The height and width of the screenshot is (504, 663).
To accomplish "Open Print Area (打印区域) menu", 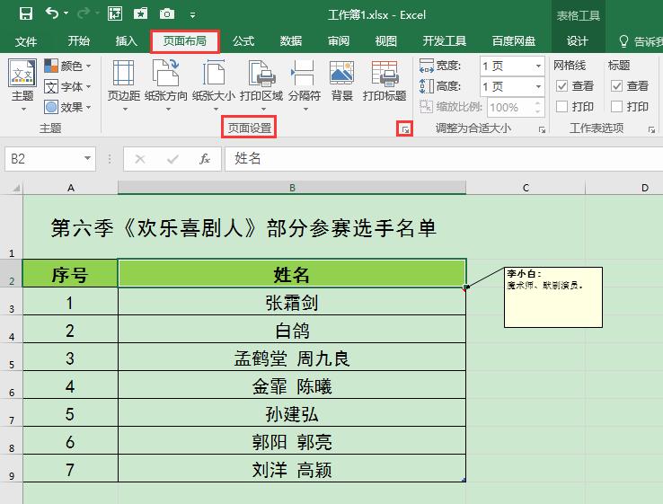I will click(261, 85).
